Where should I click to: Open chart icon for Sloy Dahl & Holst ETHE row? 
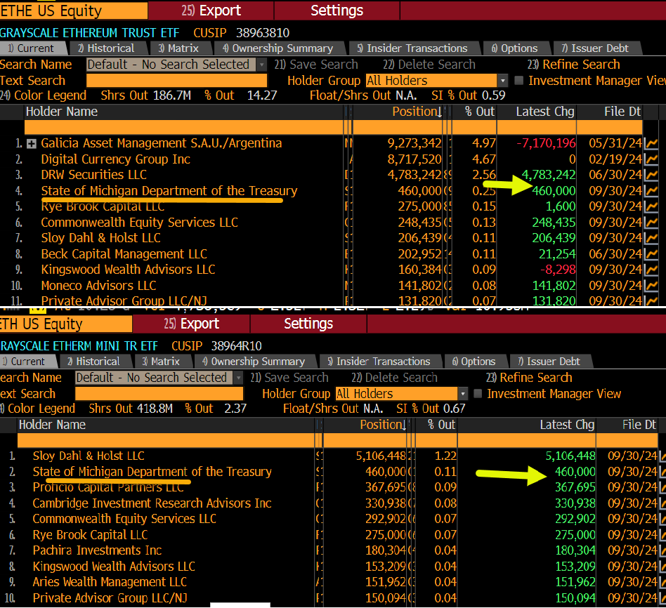point(651,238)
